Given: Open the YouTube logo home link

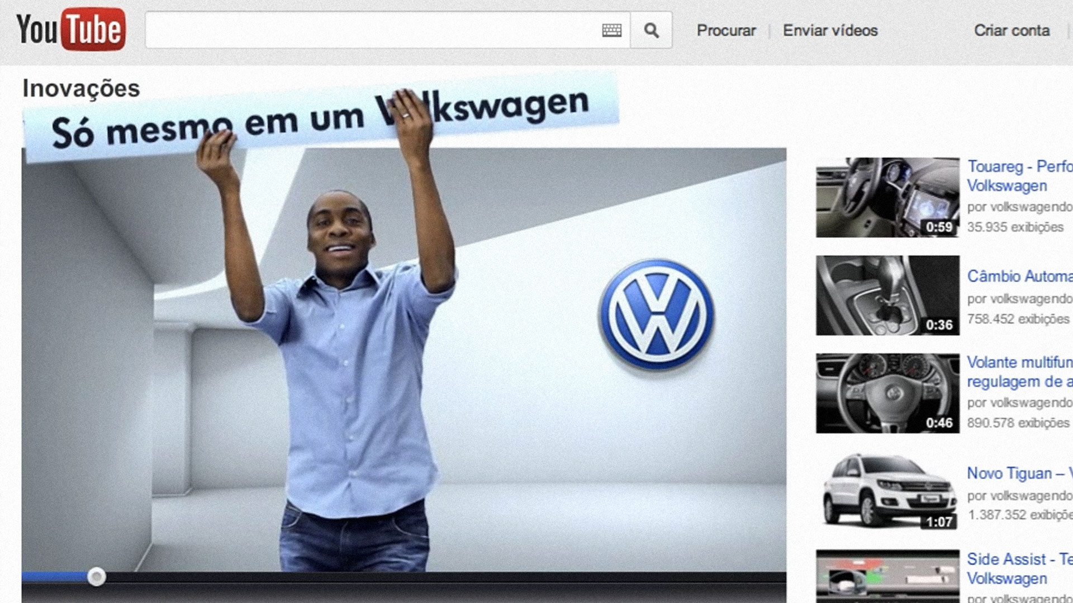Looking at the screenshot, I should coord(71,30).
